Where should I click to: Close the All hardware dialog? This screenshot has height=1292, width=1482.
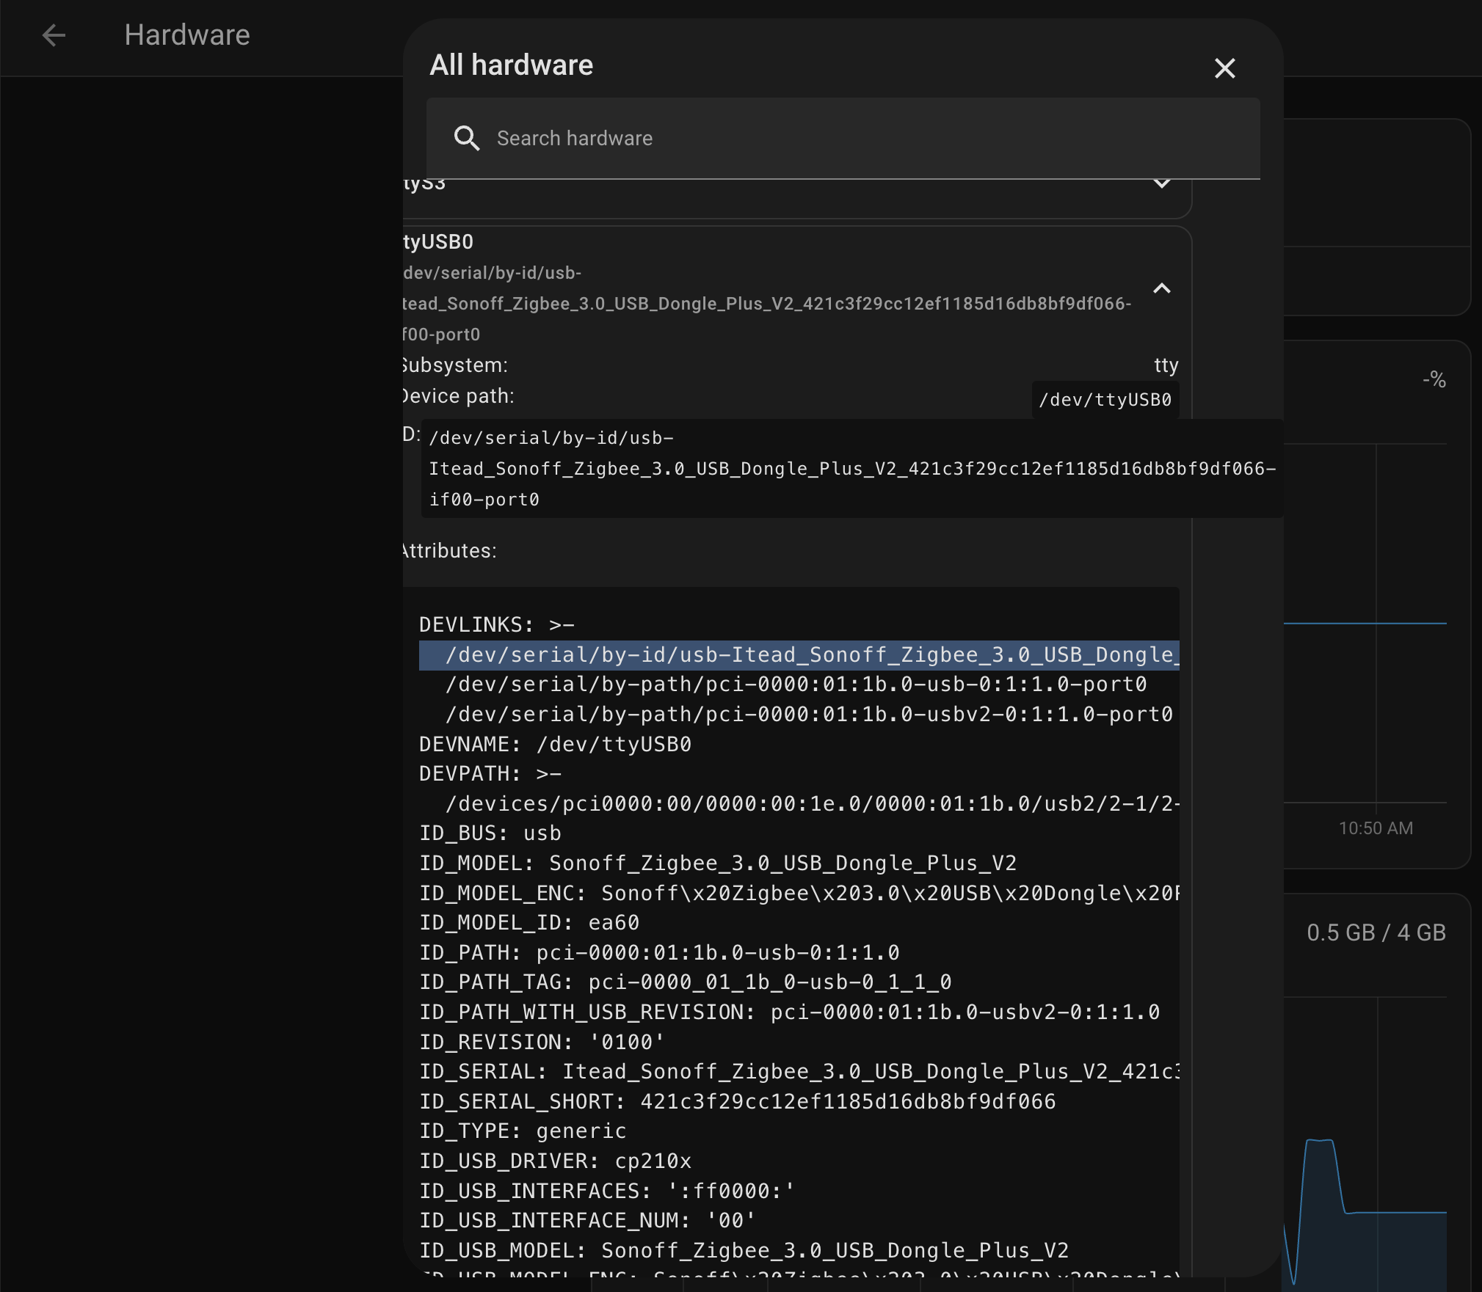(1224, 68)
